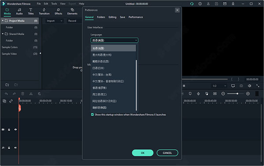This screenshot has width=264, height=166.
Task: Click the Undo arrow icon
Action: click(6, 94)
